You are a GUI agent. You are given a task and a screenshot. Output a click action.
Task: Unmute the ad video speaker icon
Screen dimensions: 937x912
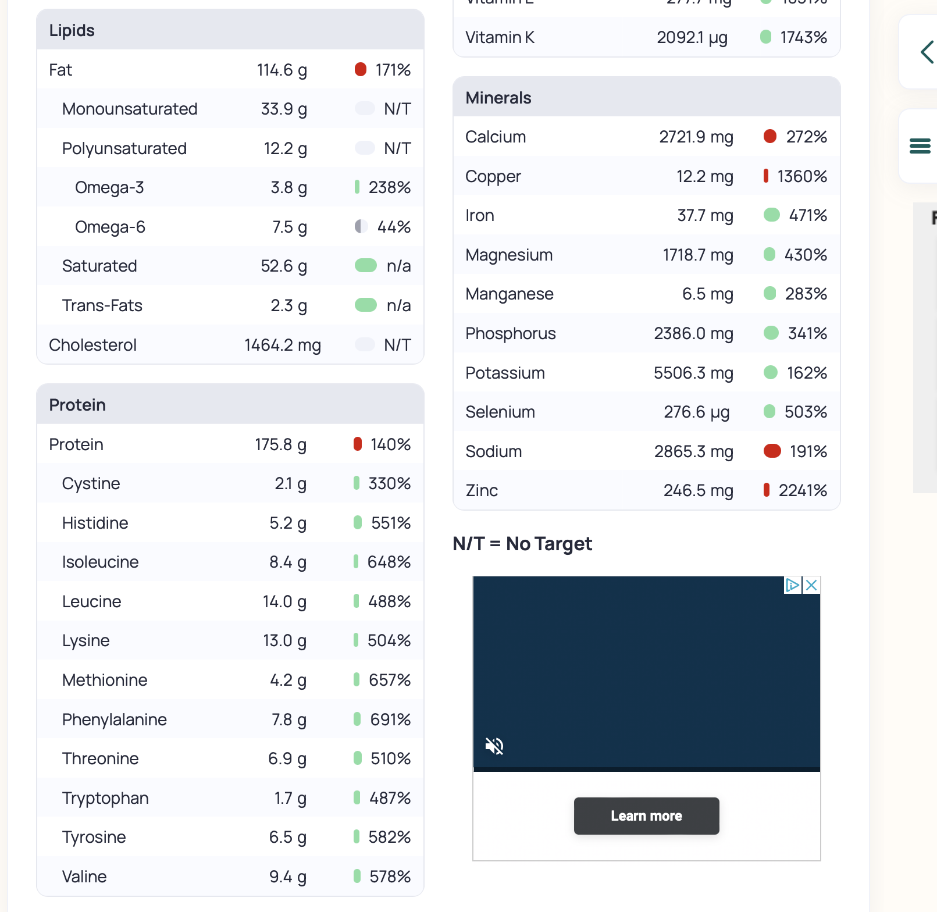click(x=494, y=746)
